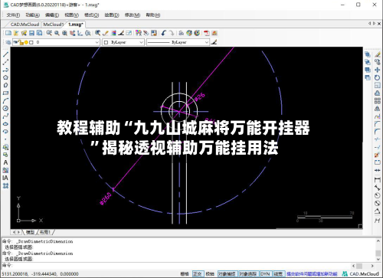
Task: Open the layer 0 dropdown arrow
Action: 97,42
